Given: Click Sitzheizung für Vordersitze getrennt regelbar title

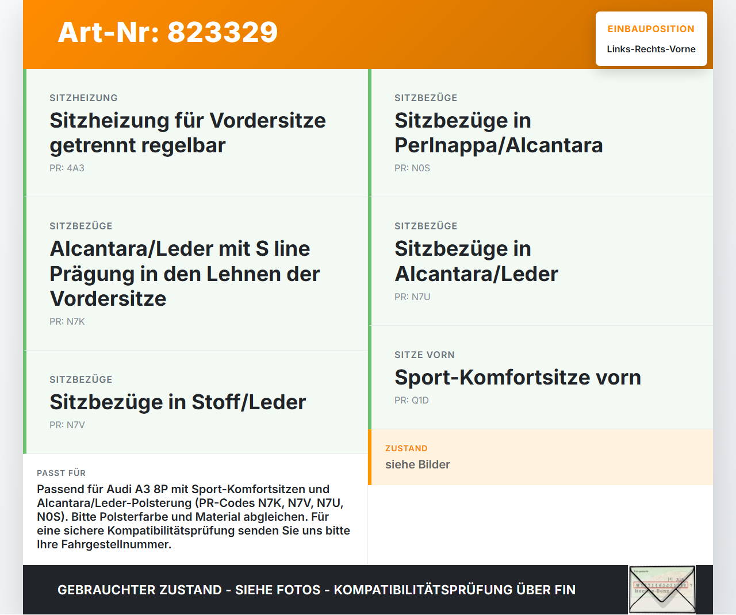Looking at the screenshot, I should click(187, 133).
